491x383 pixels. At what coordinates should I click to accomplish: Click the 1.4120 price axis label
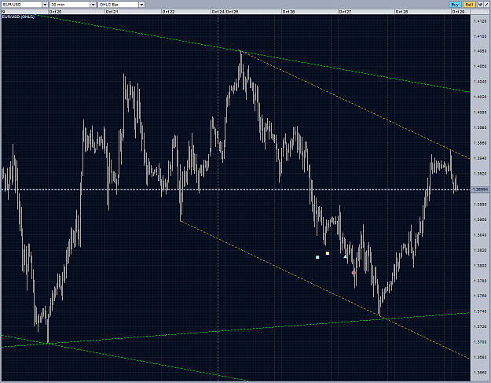480,21
